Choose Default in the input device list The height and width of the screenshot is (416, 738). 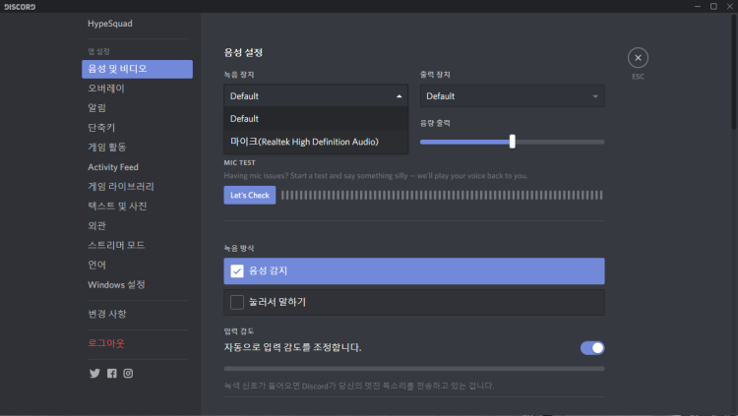pos(316,119)
